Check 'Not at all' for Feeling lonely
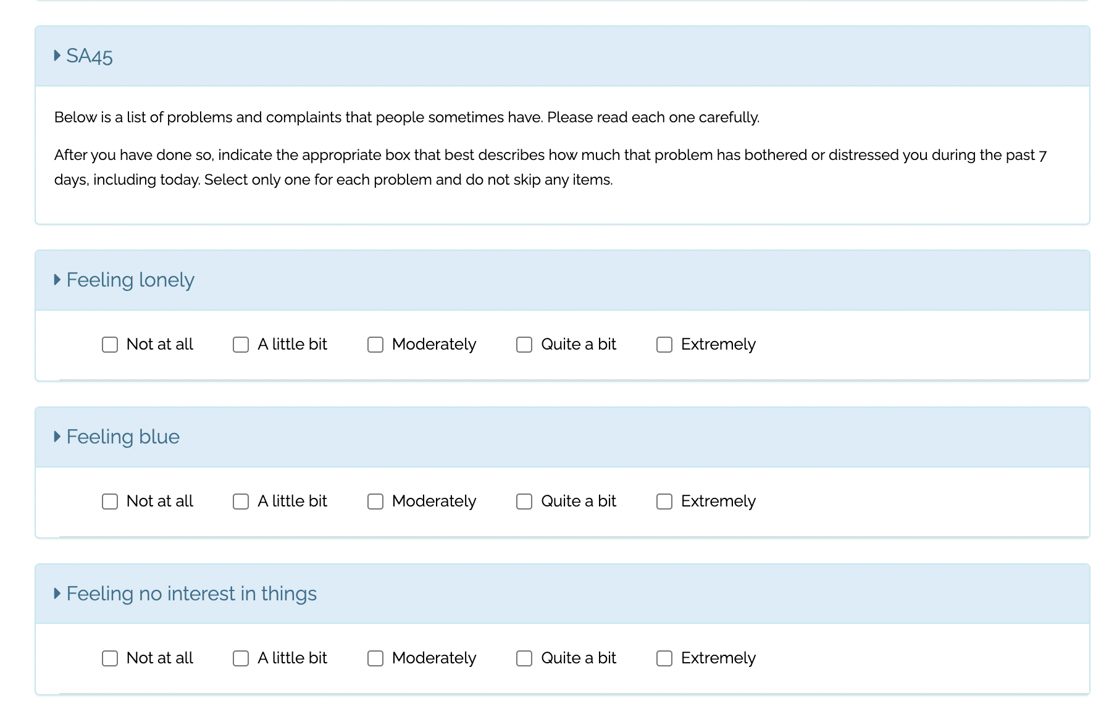Viewport: 1109px width, 714px height. [x=110, y=345]
